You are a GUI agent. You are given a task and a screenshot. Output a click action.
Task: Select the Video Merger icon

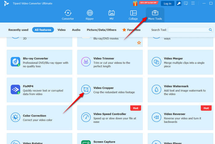156,61
